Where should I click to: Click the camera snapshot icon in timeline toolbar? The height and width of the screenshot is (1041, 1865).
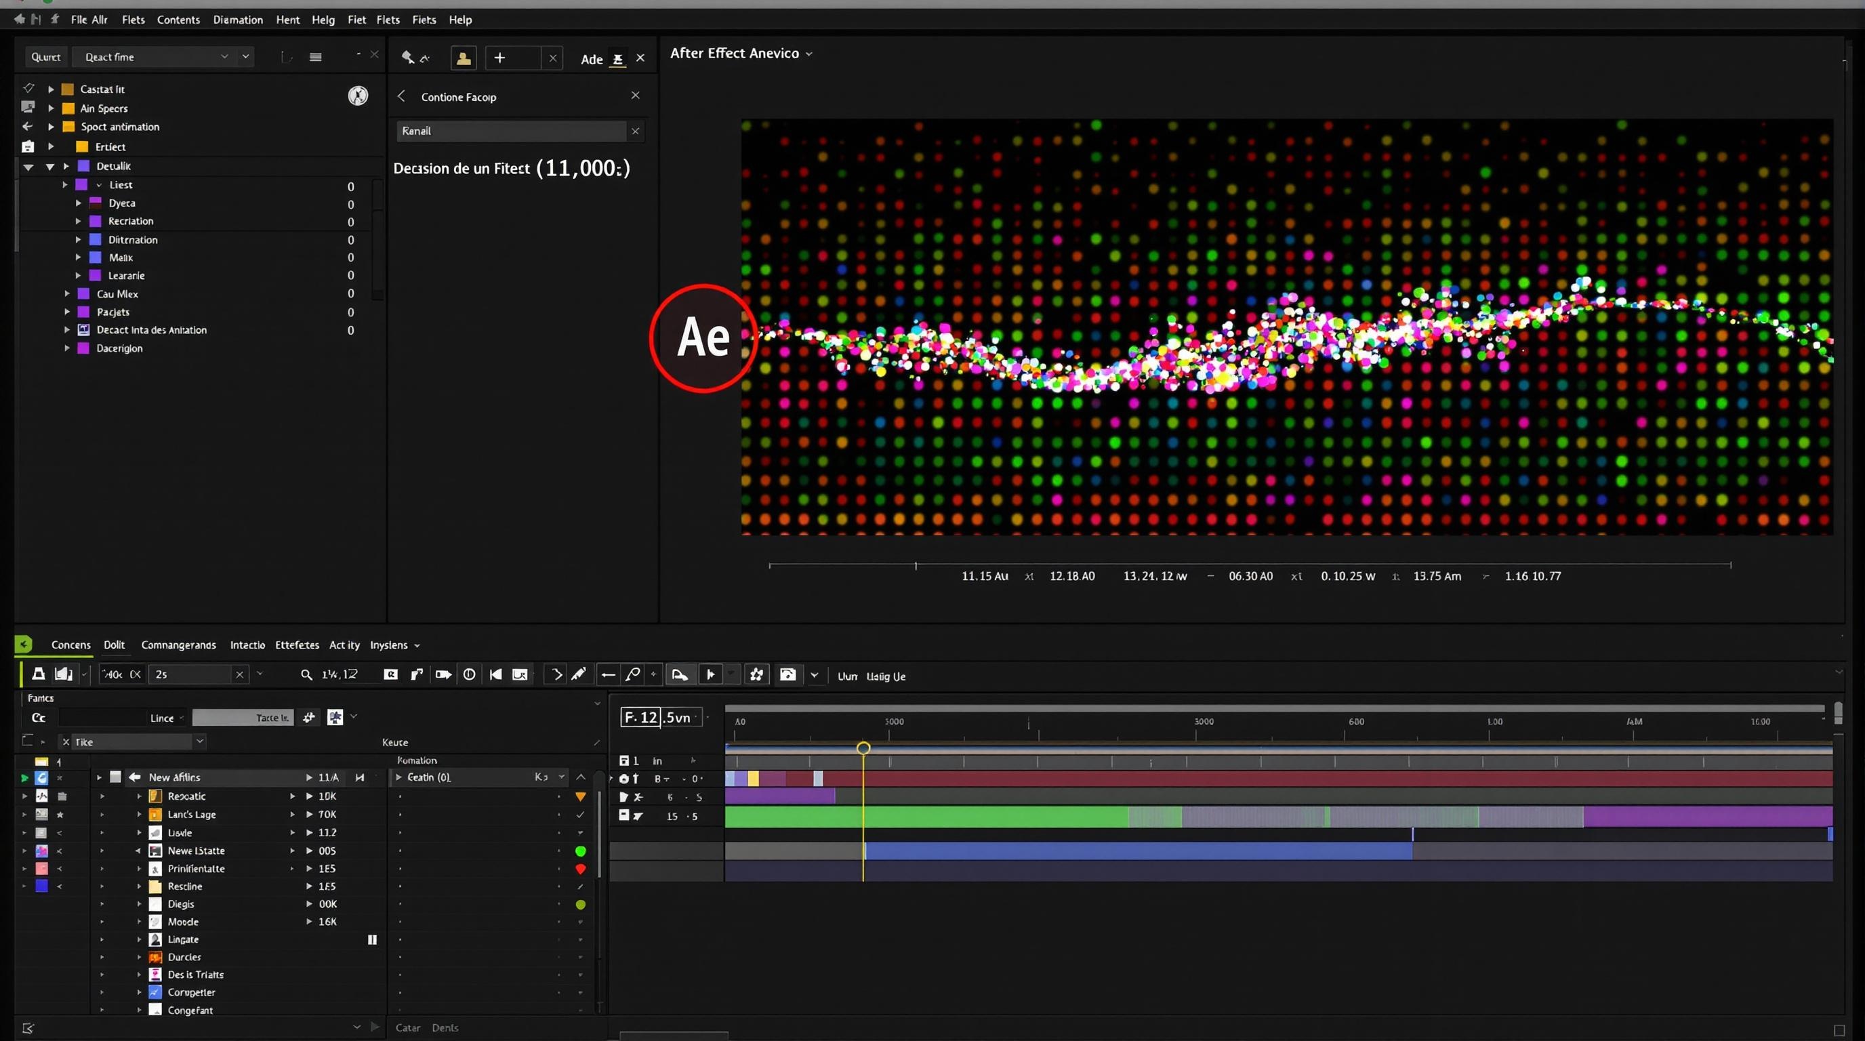pyautogui.click(x=390, y=674)
